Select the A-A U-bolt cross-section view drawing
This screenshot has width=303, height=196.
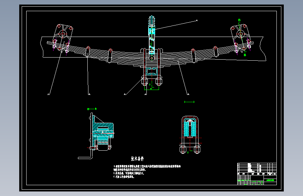(x=190, y=135)
